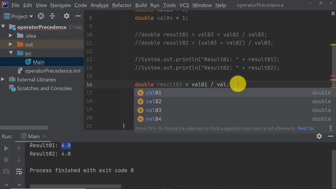Open the Code menu
Image resolution: width=336 pixels, height=189 pixels.
coord(80,5)
